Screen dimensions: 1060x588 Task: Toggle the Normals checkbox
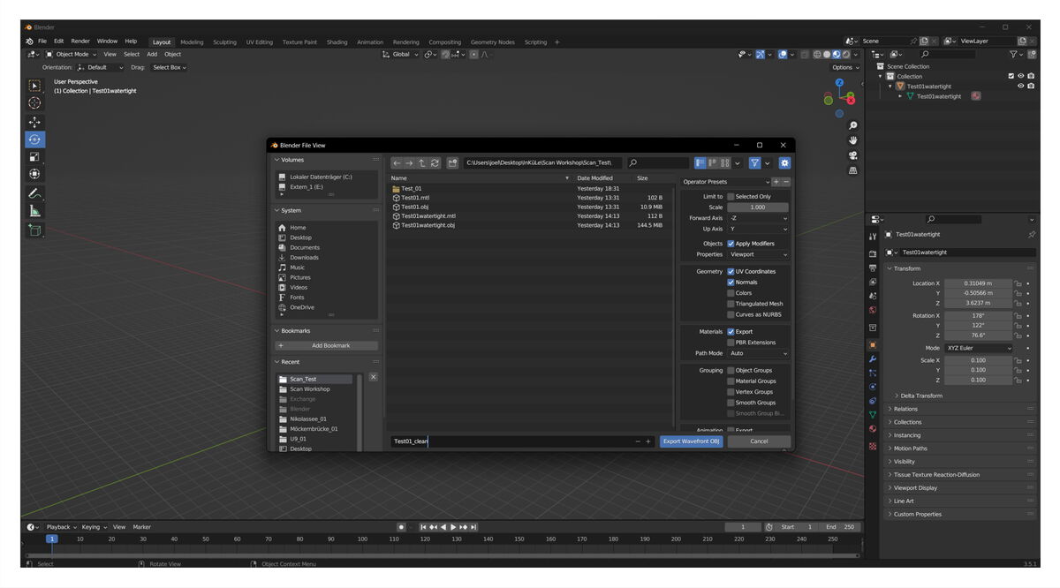(731, 283)
